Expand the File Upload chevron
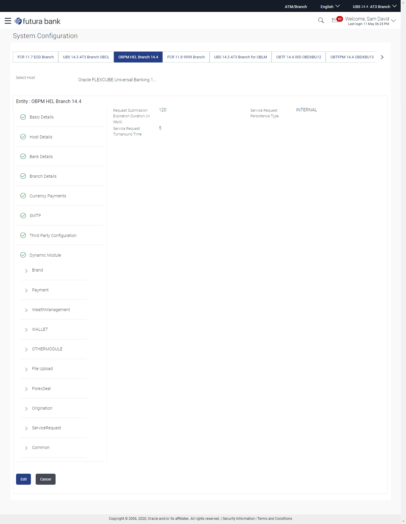 click(26, 369)
